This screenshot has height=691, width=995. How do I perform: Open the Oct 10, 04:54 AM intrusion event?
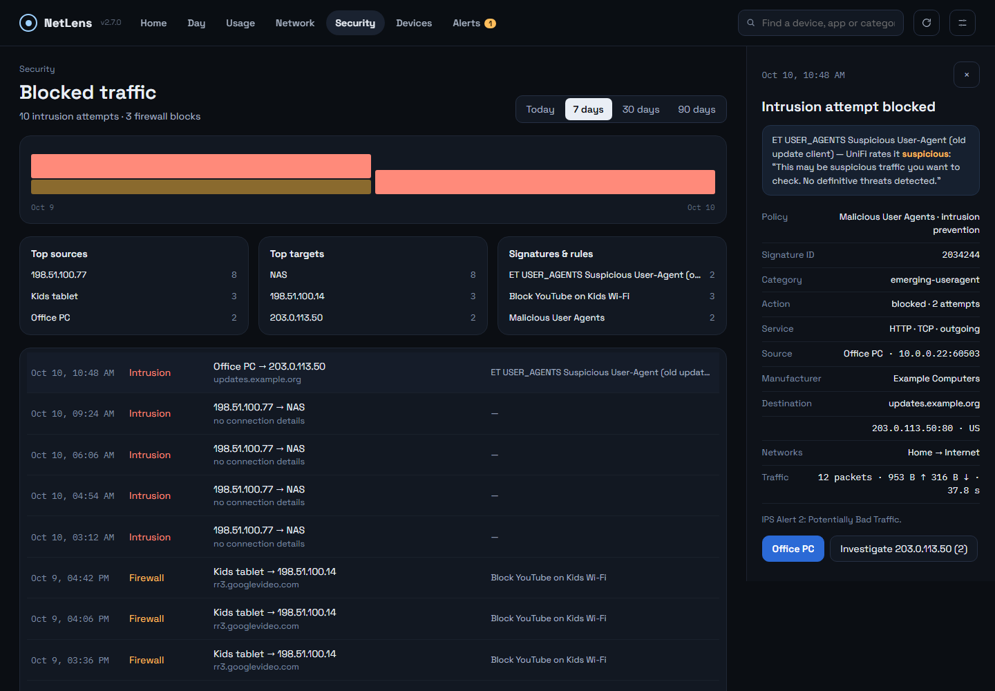click(x=373, y=495)
